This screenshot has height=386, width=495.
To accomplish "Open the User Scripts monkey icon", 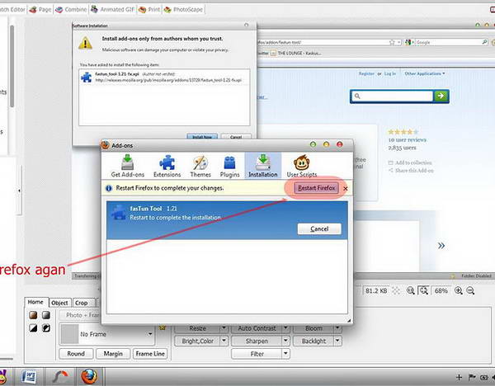I will pos(302,166).
